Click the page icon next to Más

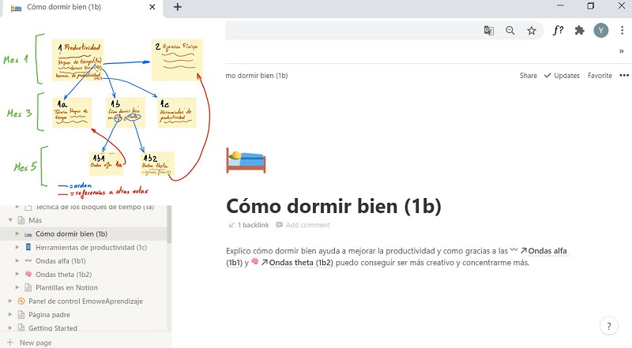click(21, 220)
